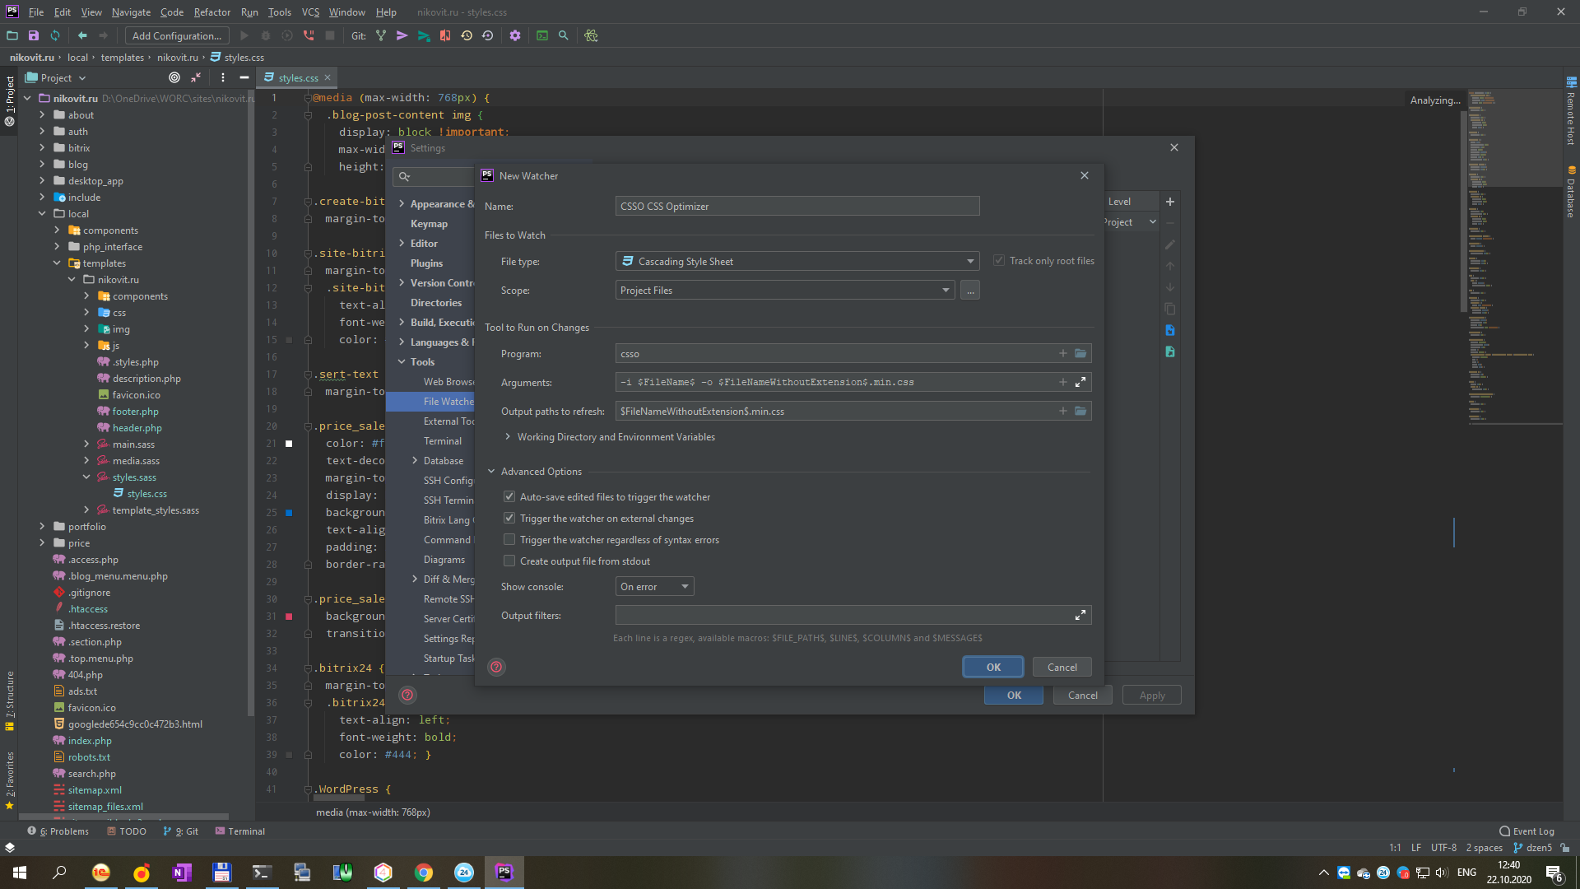Click the white color swatch at line 21
Image resolution: width=1580 pixels, height=889 pixels.
289,443
